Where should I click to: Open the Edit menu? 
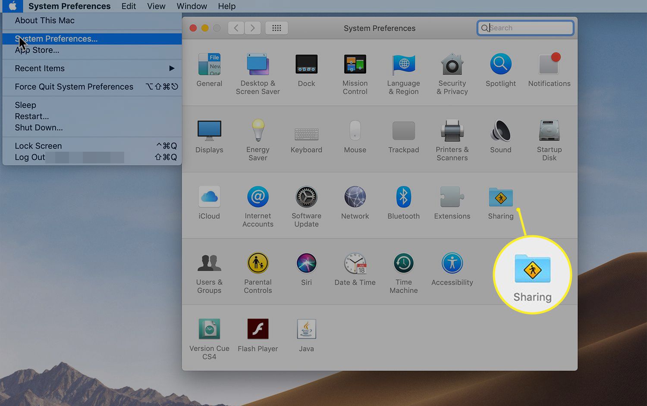click(x=129, y=6)
